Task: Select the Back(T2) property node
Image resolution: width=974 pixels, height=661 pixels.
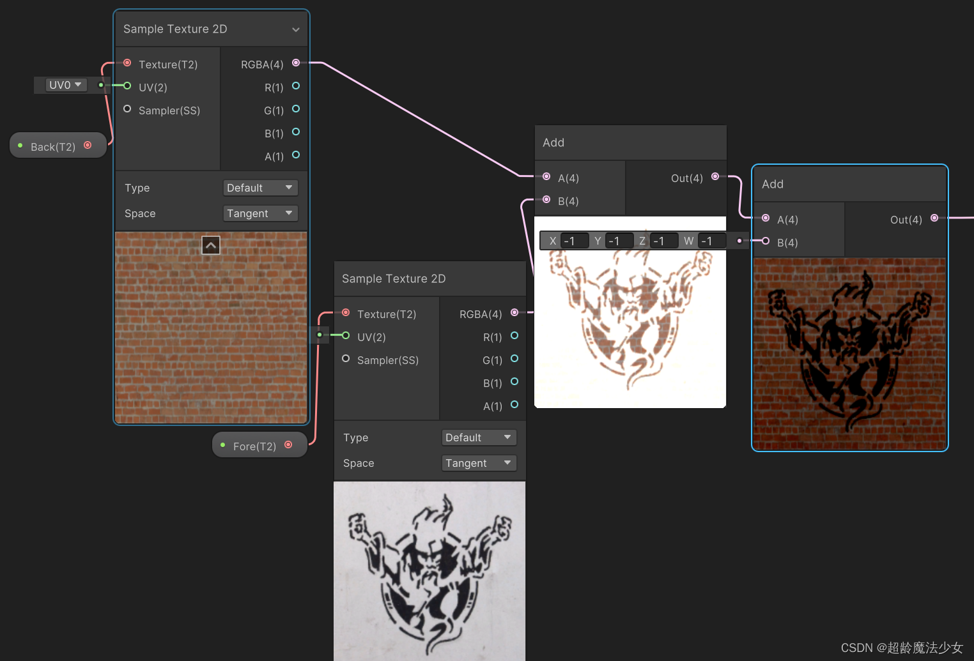Action: 58,146
